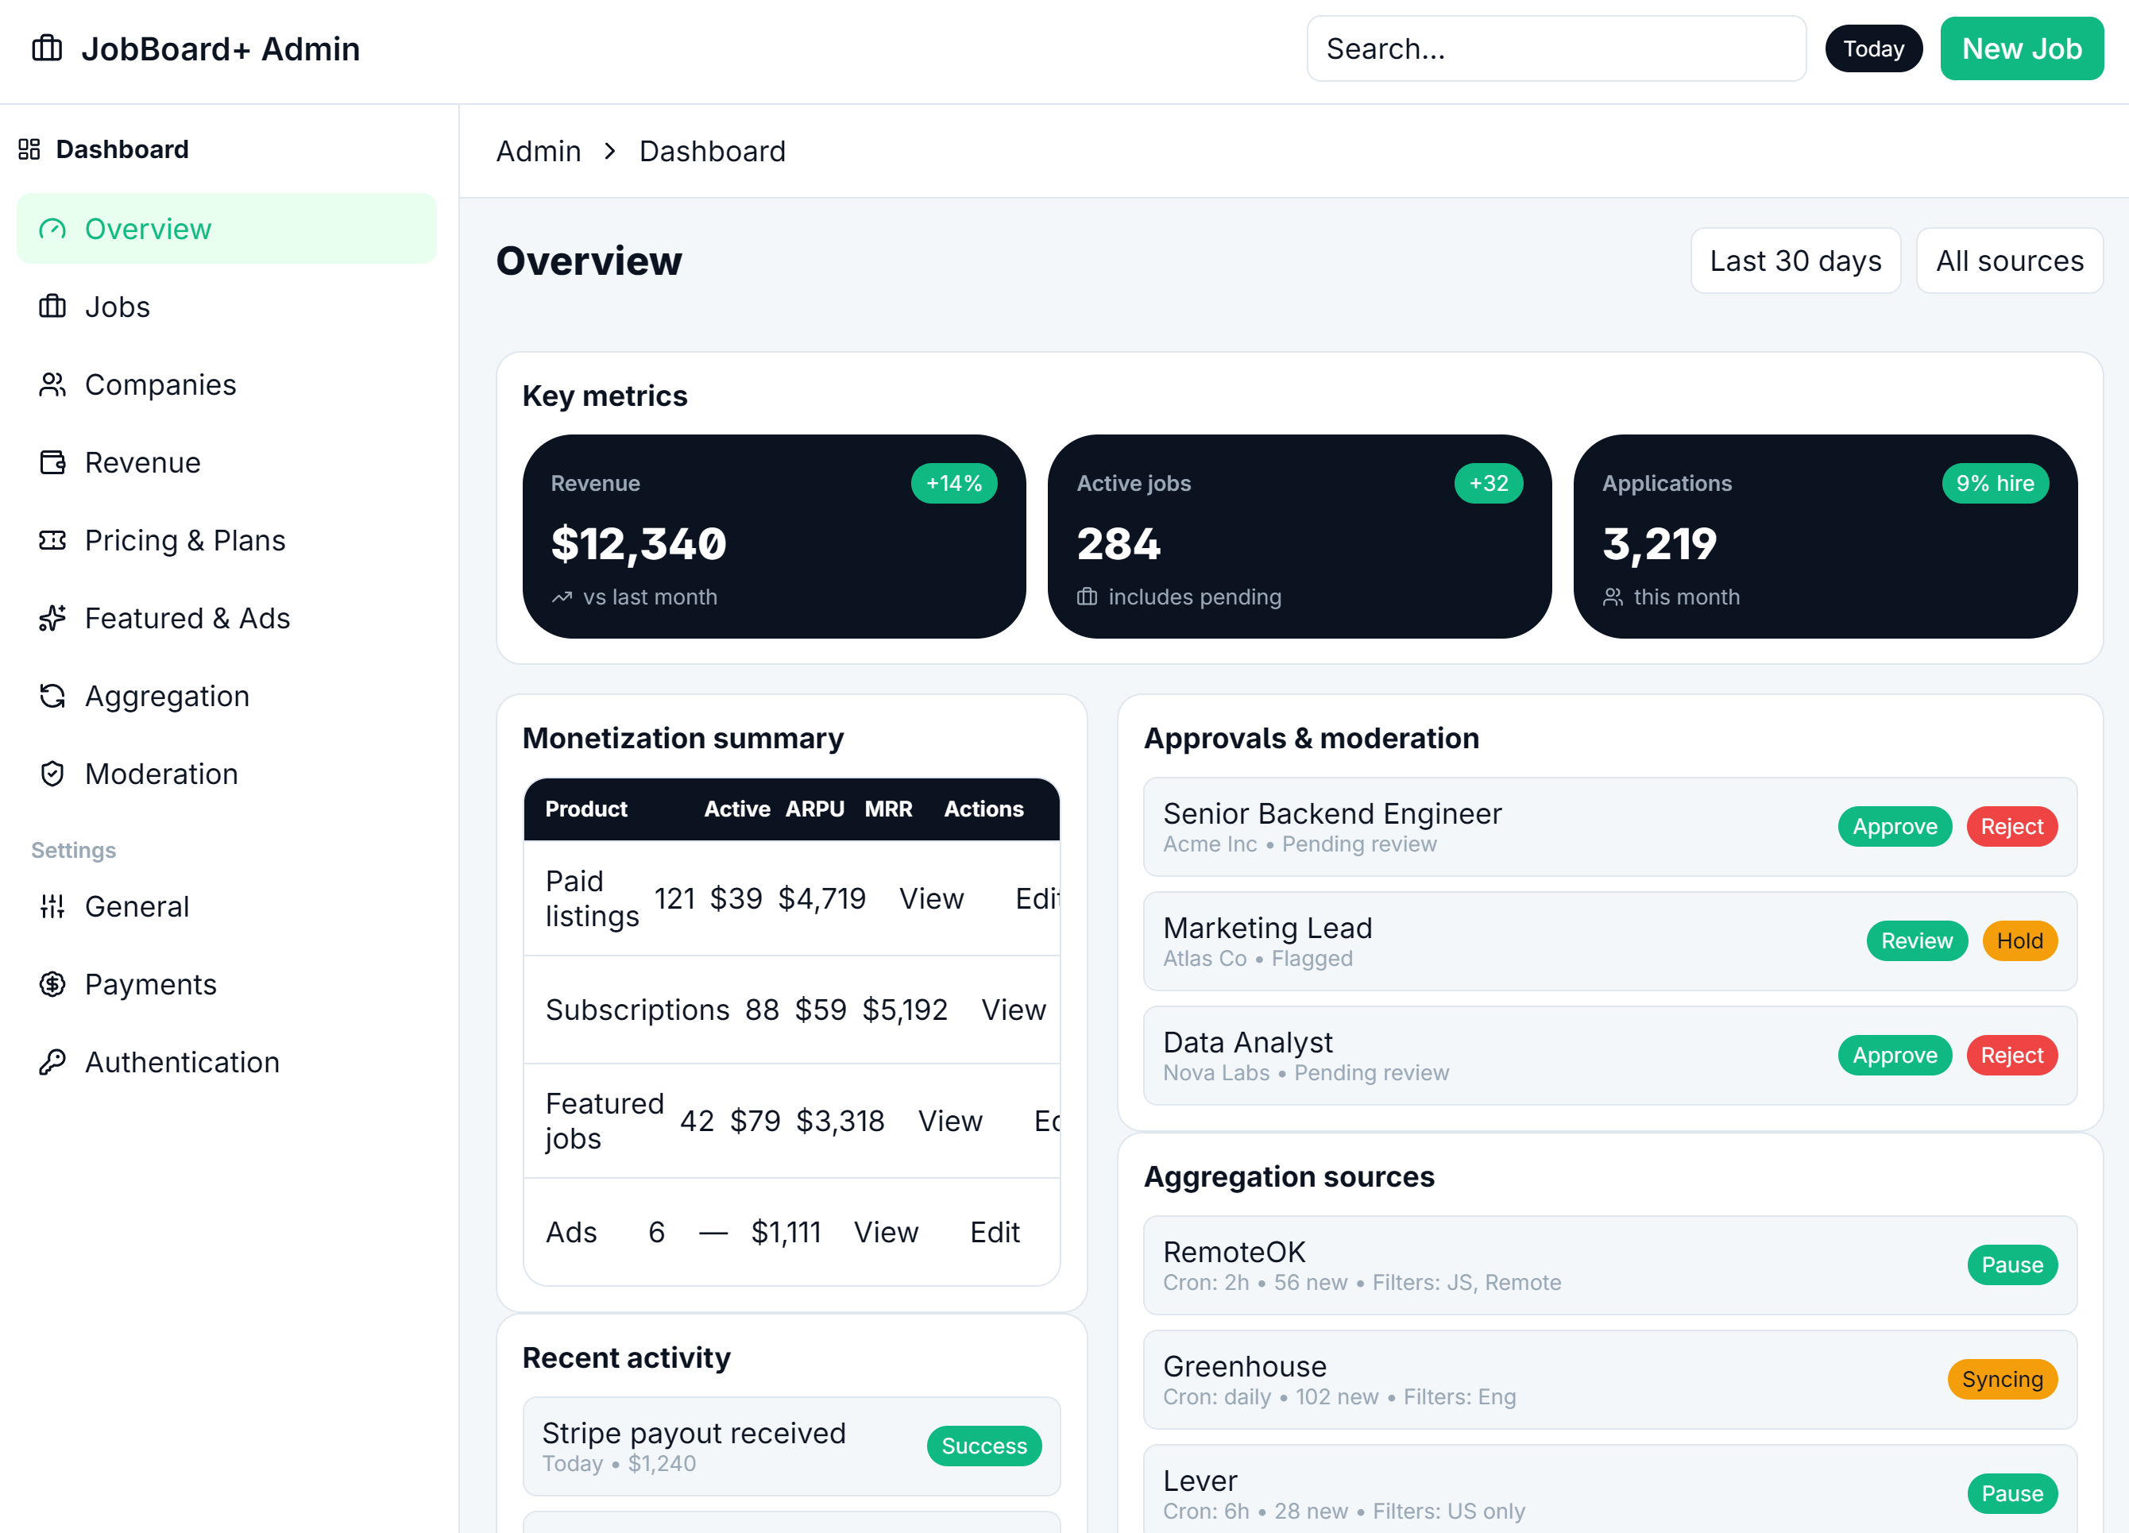Open Companies via the people icon
The height and width of the screenshot is (1533, 2129).
(x=52, y=384)
